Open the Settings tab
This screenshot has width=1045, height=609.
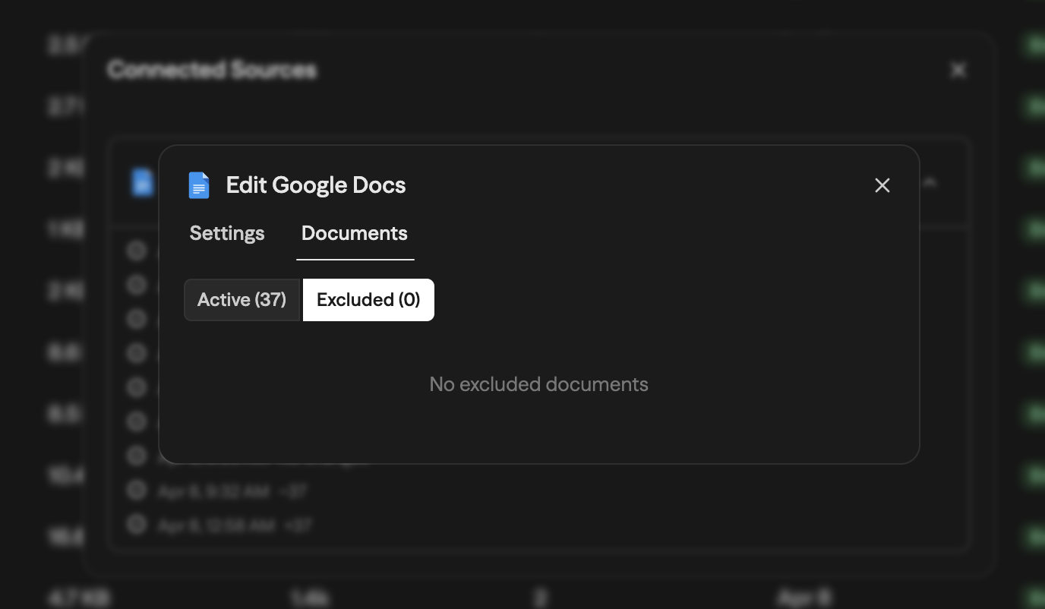[x=226, y=233]
